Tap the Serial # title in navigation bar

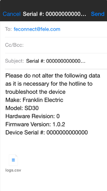tap(54, 14)
